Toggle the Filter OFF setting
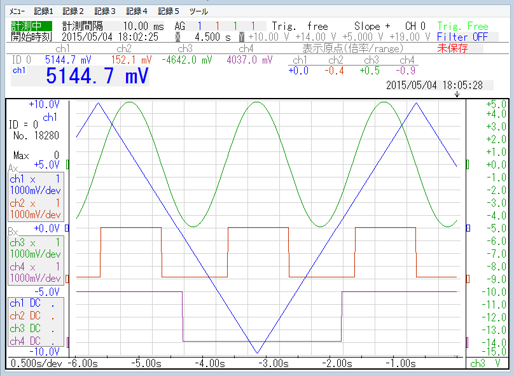This screenshot has height=376, width=514. (462, 37)
